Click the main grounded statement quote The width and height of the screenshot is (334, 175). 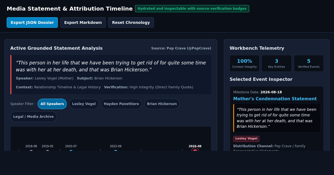point(111,66)
